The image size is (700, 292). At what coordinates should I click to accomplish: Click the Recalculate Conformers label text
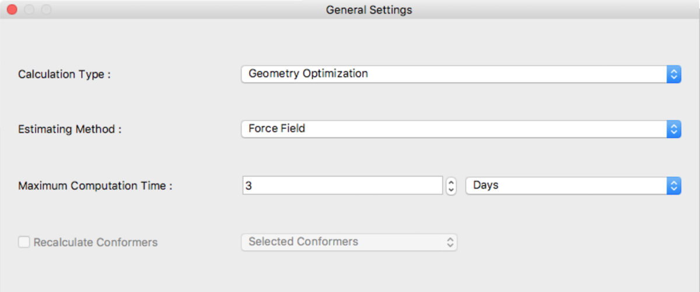96,242
